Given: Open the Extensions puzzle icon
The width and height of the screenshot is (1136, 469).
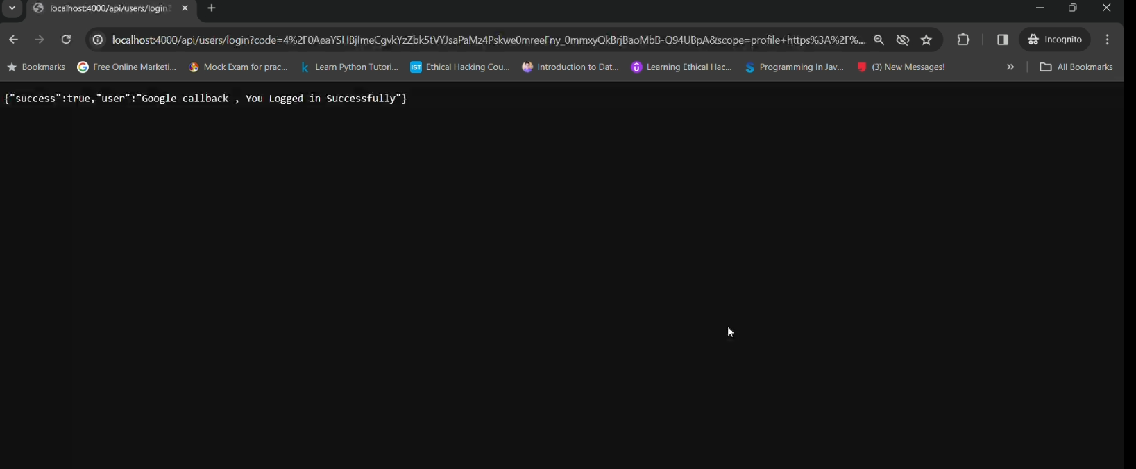Looking at the screenshot, I should tap(963, 40).
